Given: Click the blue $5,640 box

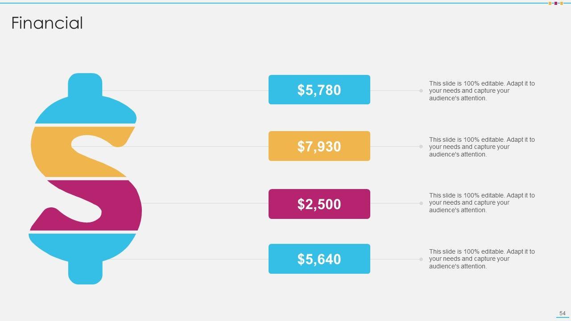Looking at the screenshot, I should pyautogui.click(x=319, y=259).
